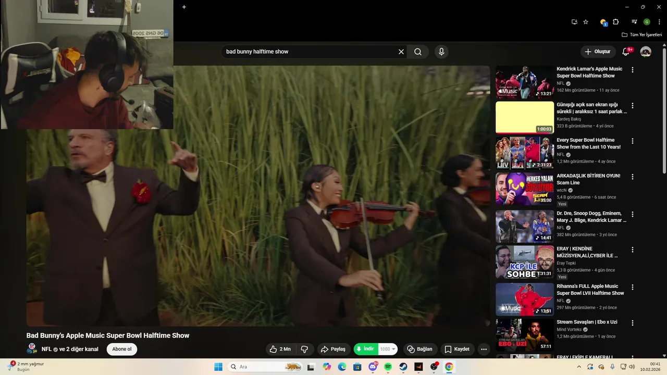Open Steam from the taskbar

point(403,367)
